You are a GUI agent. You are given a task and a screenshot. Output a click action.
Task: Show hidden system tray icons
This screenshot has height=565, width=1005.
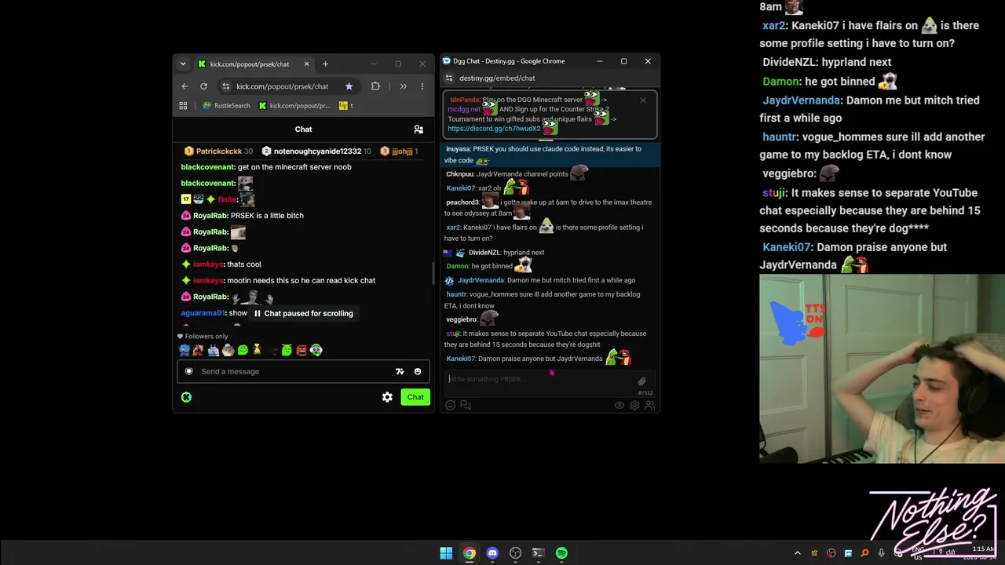pos(798,553)
